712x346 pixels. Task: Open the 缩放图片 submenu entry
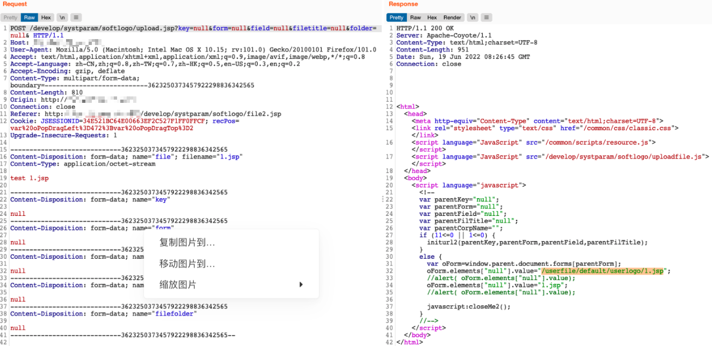pos(231,284)
